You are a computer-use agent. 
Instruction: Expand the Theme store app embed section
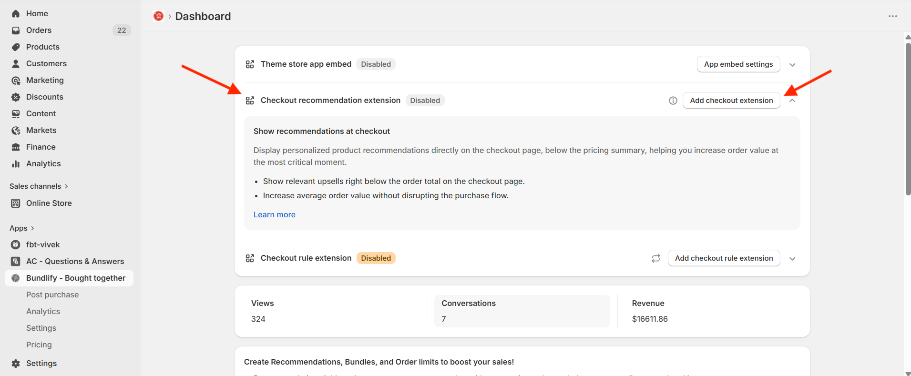(792, 65)
